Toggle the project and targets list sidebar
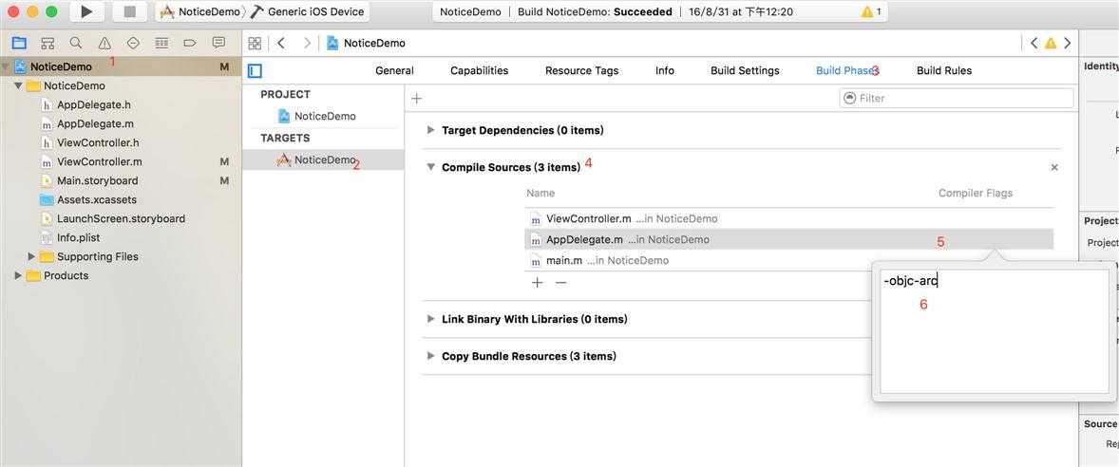 point(255,70)
